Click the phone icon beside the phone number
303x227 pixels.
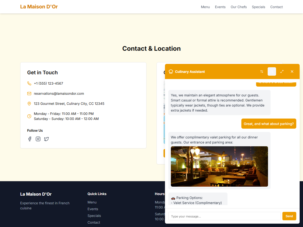pyautogui.click(x=29, y=84)
